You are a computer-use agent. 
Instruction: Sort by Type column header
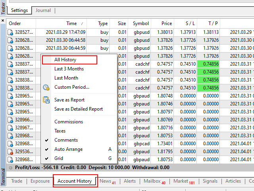(x=98, y=23)
